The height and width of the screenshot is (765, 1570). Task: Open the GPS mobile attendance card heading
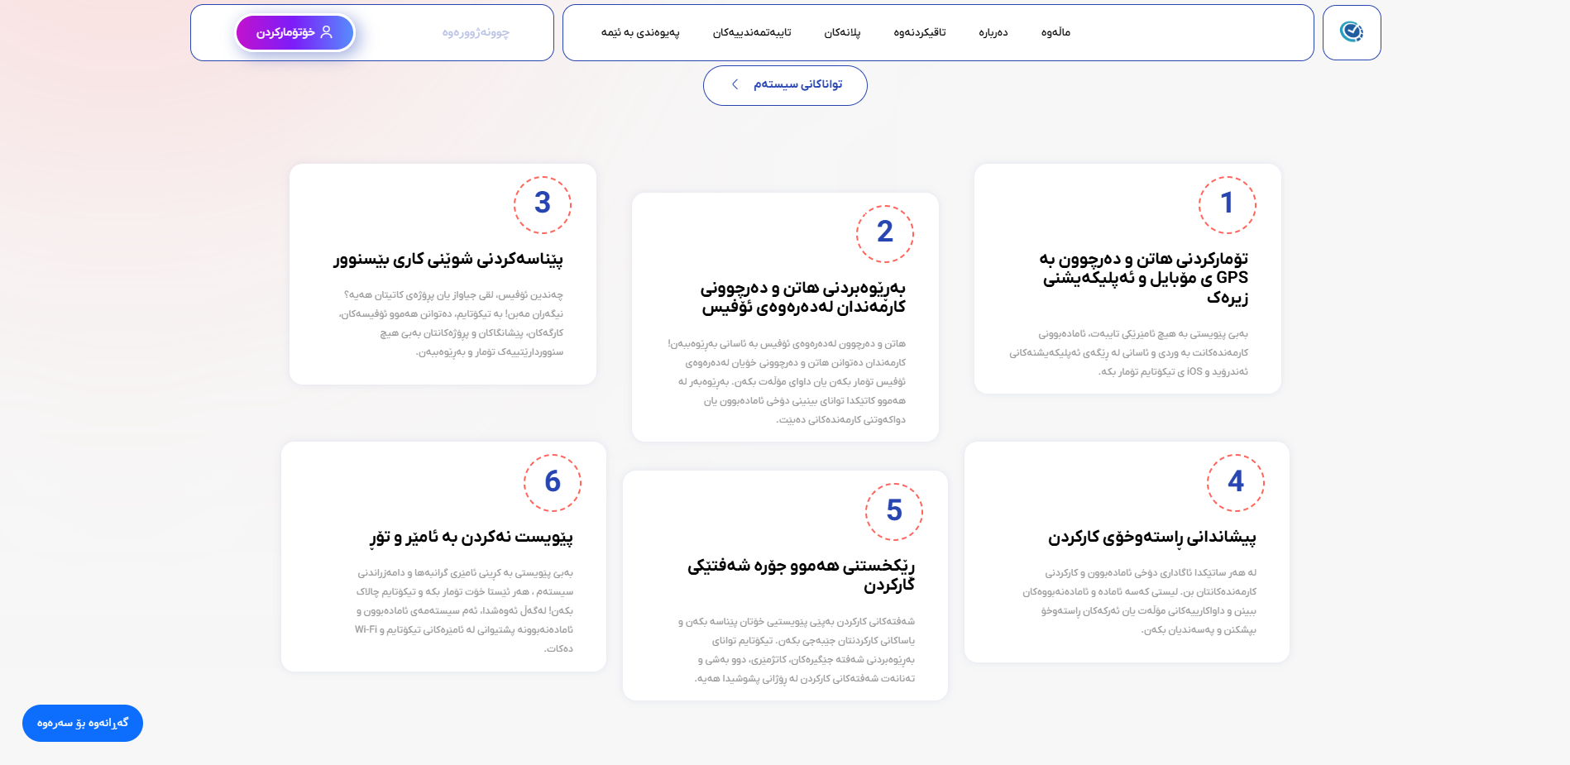coord(1144,278)
